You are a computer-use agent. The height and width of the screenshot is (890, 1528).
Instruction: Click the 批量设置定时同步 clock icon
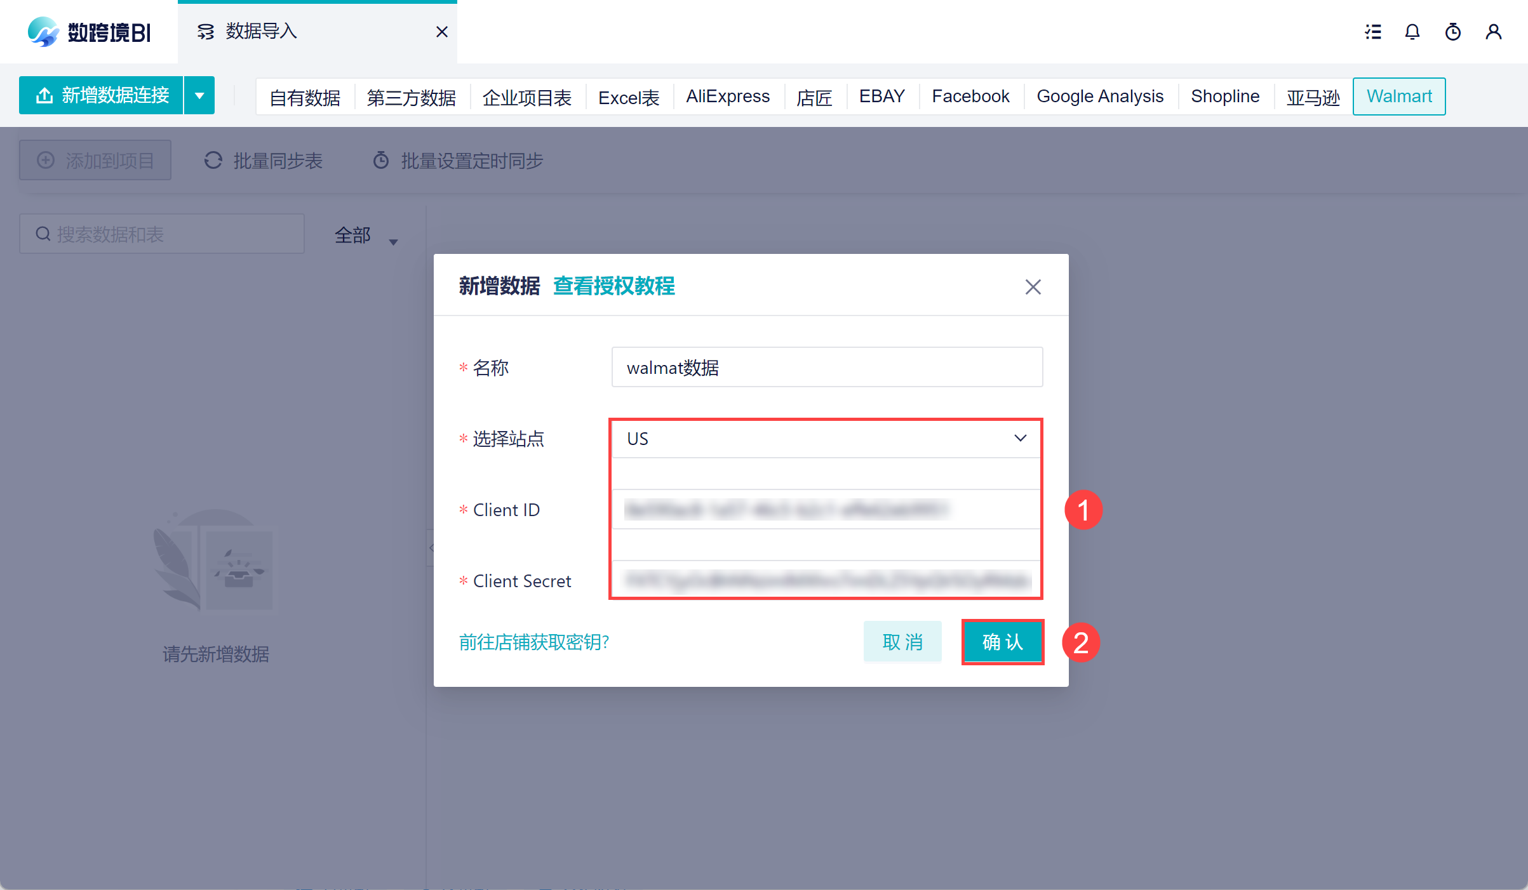(381, 161)
